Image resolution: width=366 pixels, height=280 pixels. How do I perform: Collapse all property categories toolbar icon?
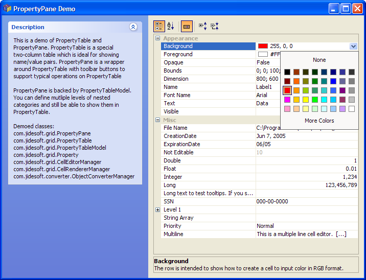(x=215, y=26)
